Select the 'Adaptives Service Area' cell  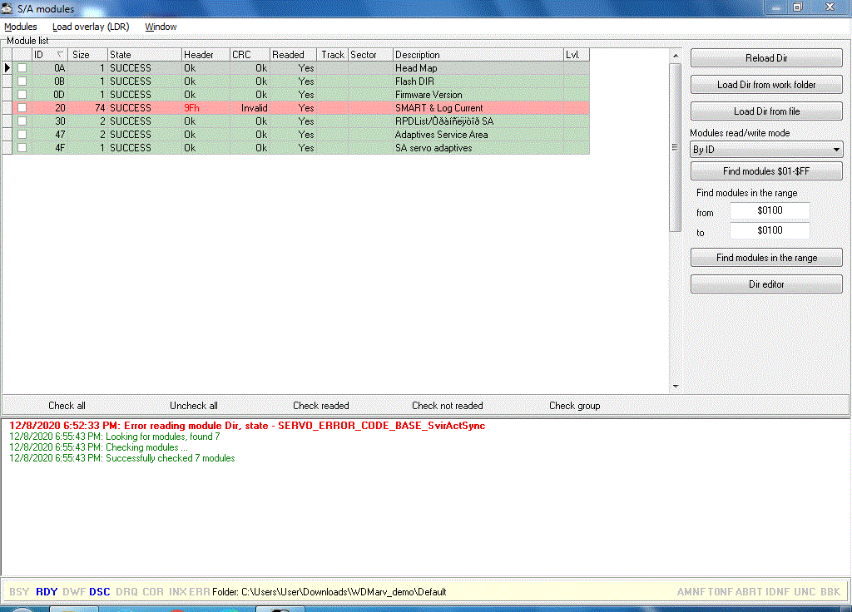(478, 134)
